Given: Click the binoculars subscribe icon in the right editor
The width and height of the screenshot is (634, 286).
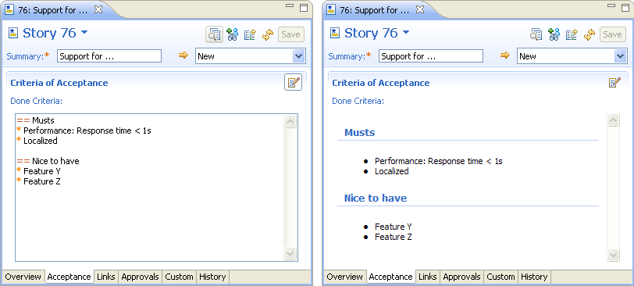Looking at the screenshot, I should (x=554, y=35).
